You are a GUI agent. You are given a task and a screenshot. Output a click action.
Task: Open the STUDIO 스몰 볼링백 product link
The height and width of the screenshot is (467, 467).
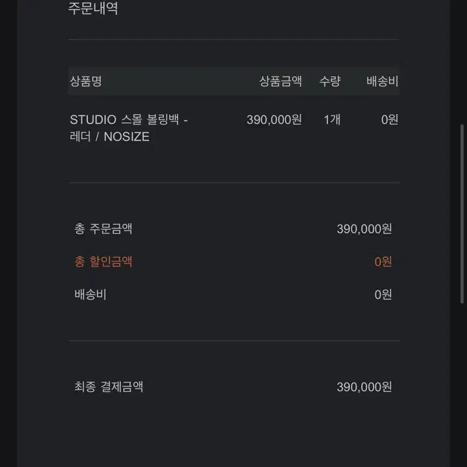128,120
